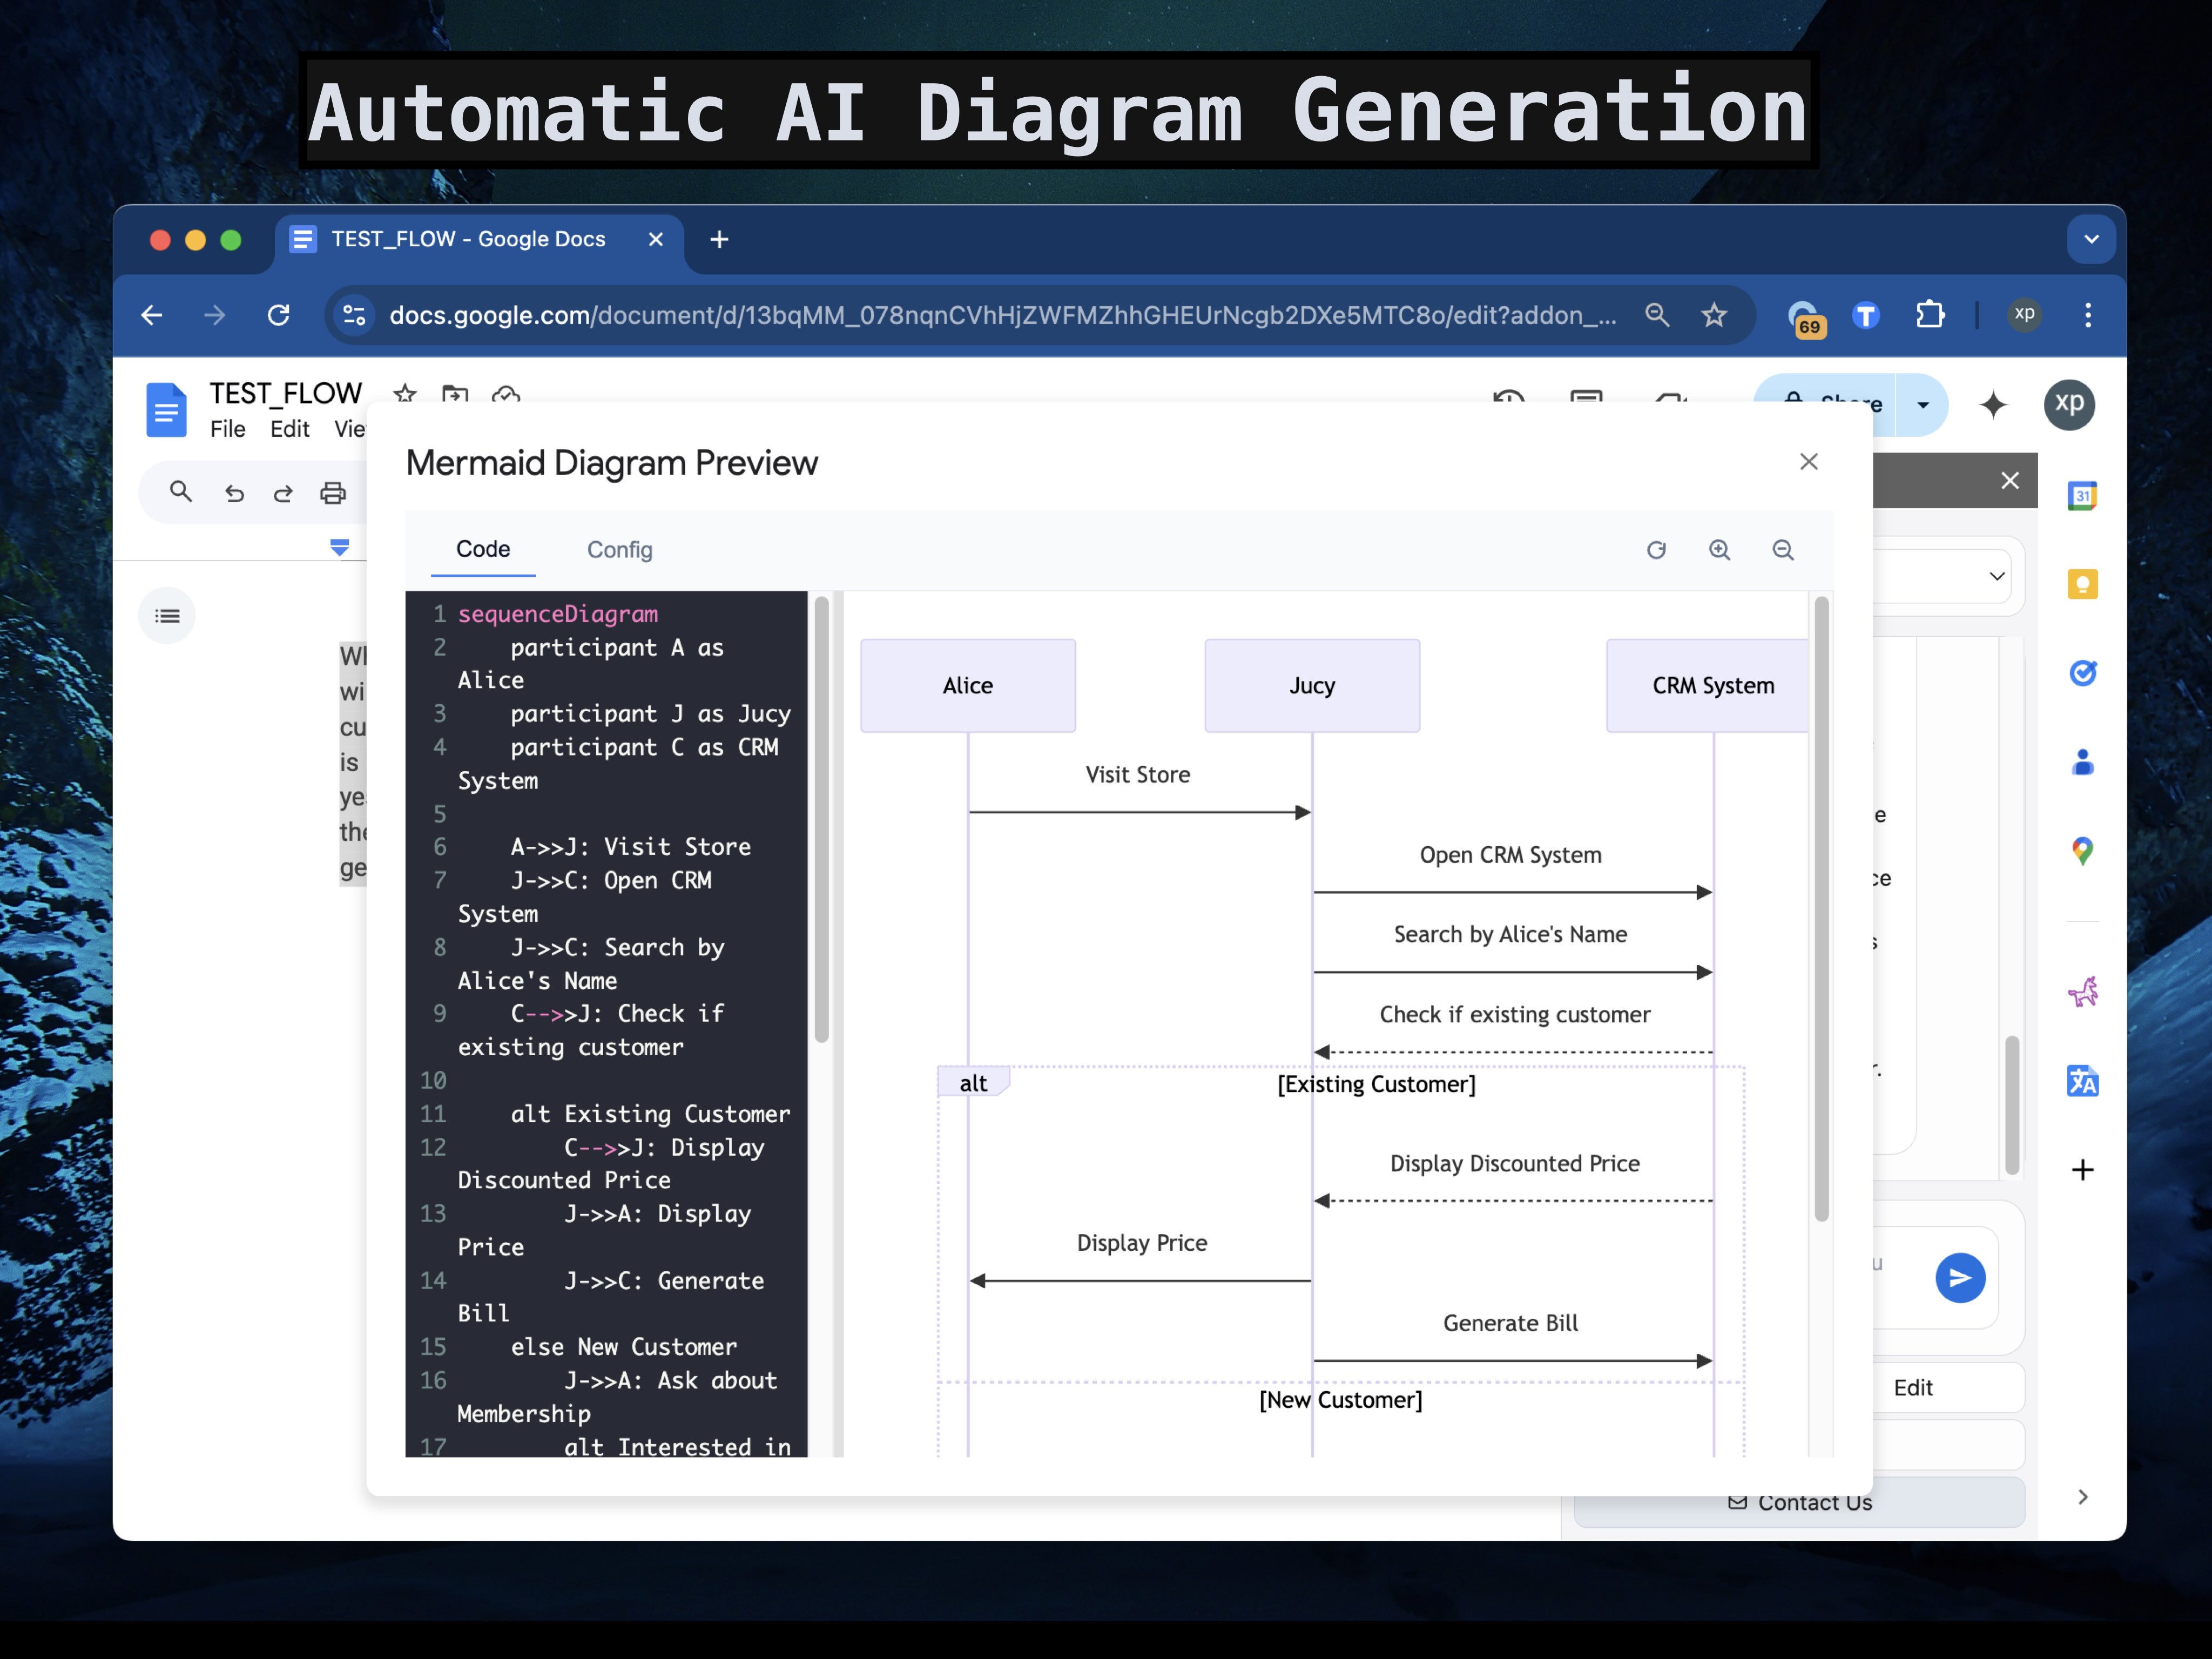2212x1659 pixels.
Task: Open Google Maps from the side panel
Action: 2083,851
